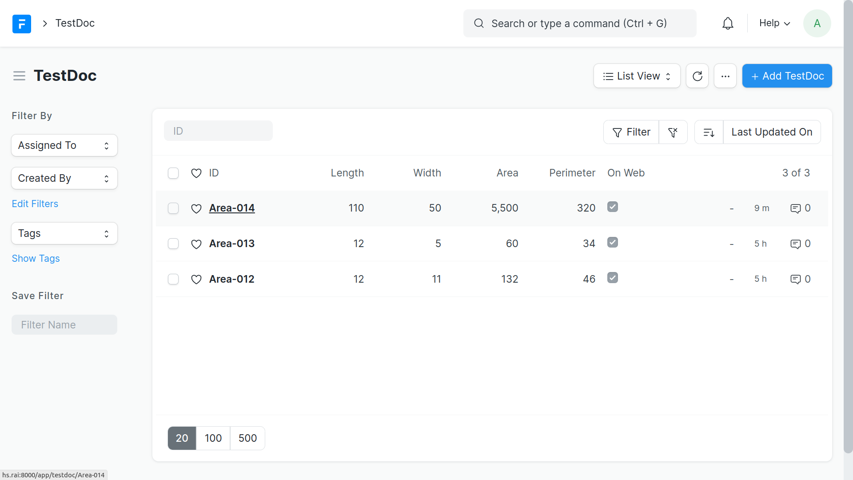Set page size to 100

pyautogui.click(x=213, y=438)
